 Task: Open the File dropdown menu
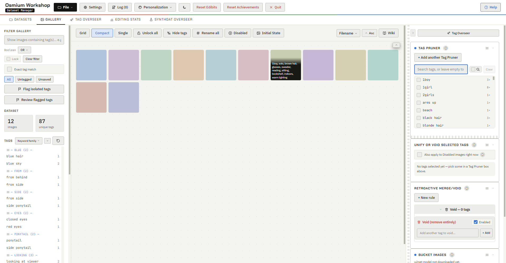[x=65, y=7]
